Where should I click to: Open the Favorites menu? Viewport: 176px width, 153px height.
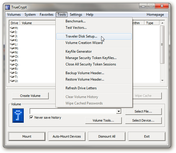coord(46,15)
